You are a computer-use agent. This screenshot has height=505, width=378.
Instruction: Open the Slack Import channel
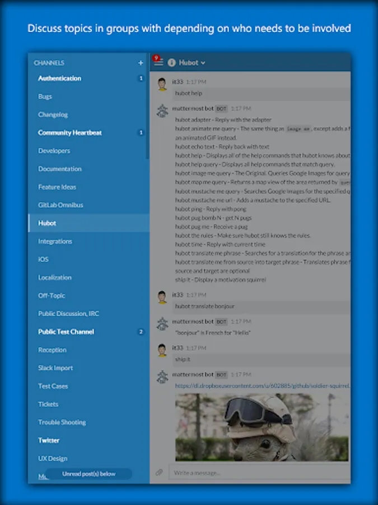coord(88,368)
